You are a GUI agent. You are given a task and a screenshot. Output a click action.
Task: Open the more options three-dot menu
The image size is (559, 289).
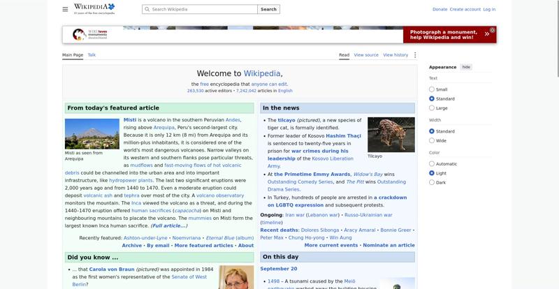tap(414, 55)
